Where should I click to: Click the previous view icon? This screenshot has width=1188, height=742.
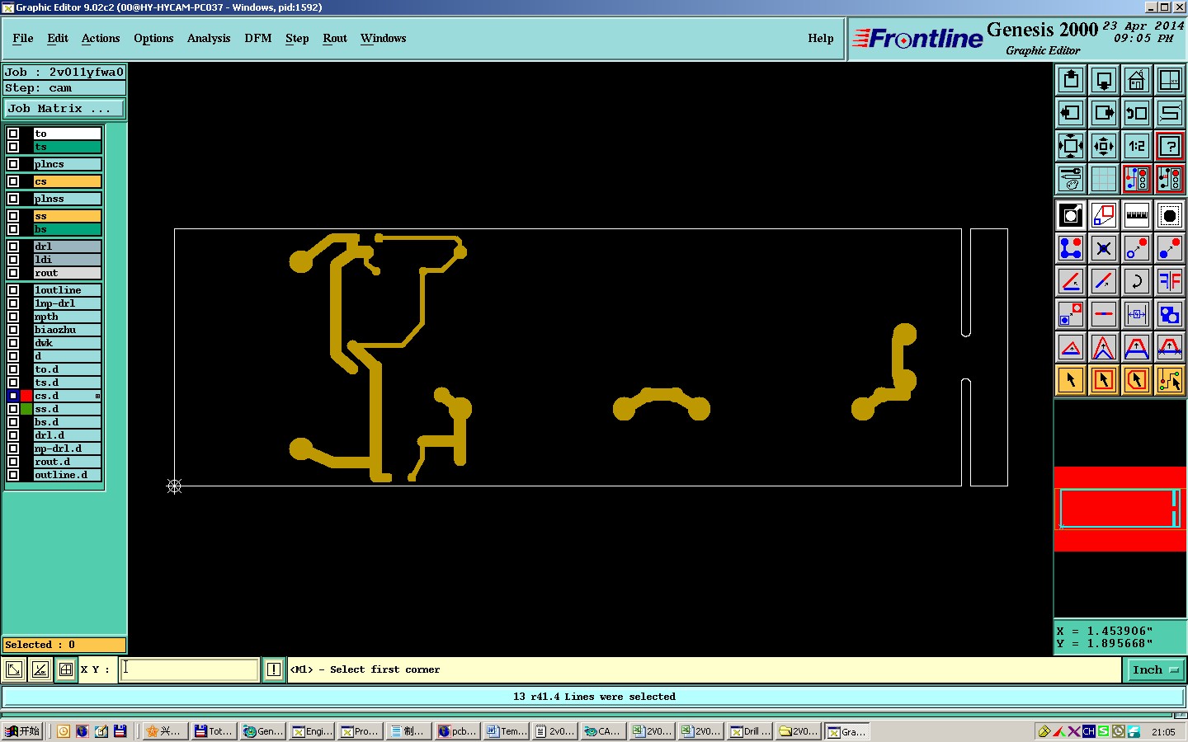tap(1136, 113)
